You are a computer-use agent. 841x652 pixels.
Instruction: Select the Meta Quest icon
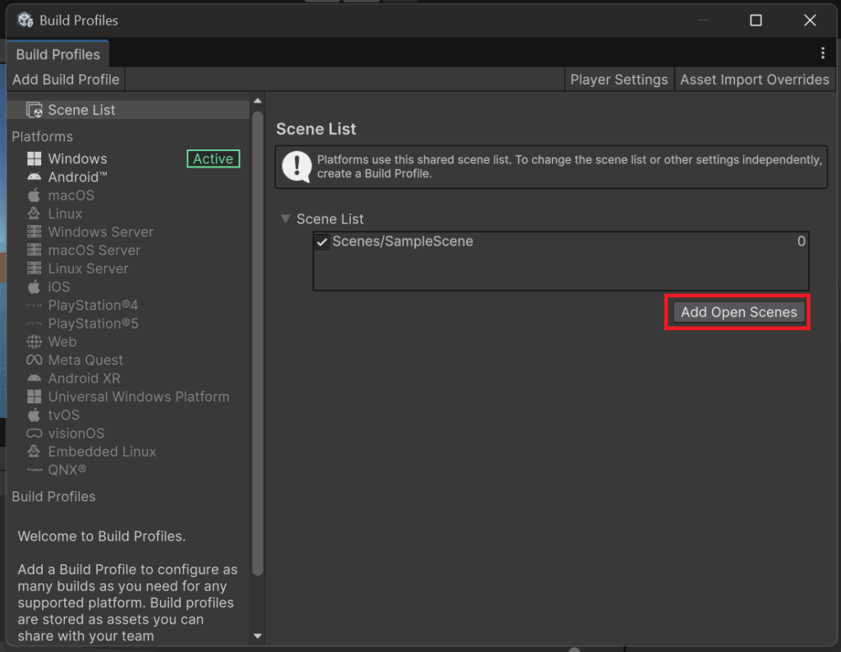click(34, 360)
